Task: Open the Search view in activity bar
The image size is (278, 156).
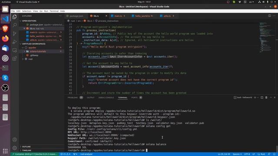Action: click(14, 25)
